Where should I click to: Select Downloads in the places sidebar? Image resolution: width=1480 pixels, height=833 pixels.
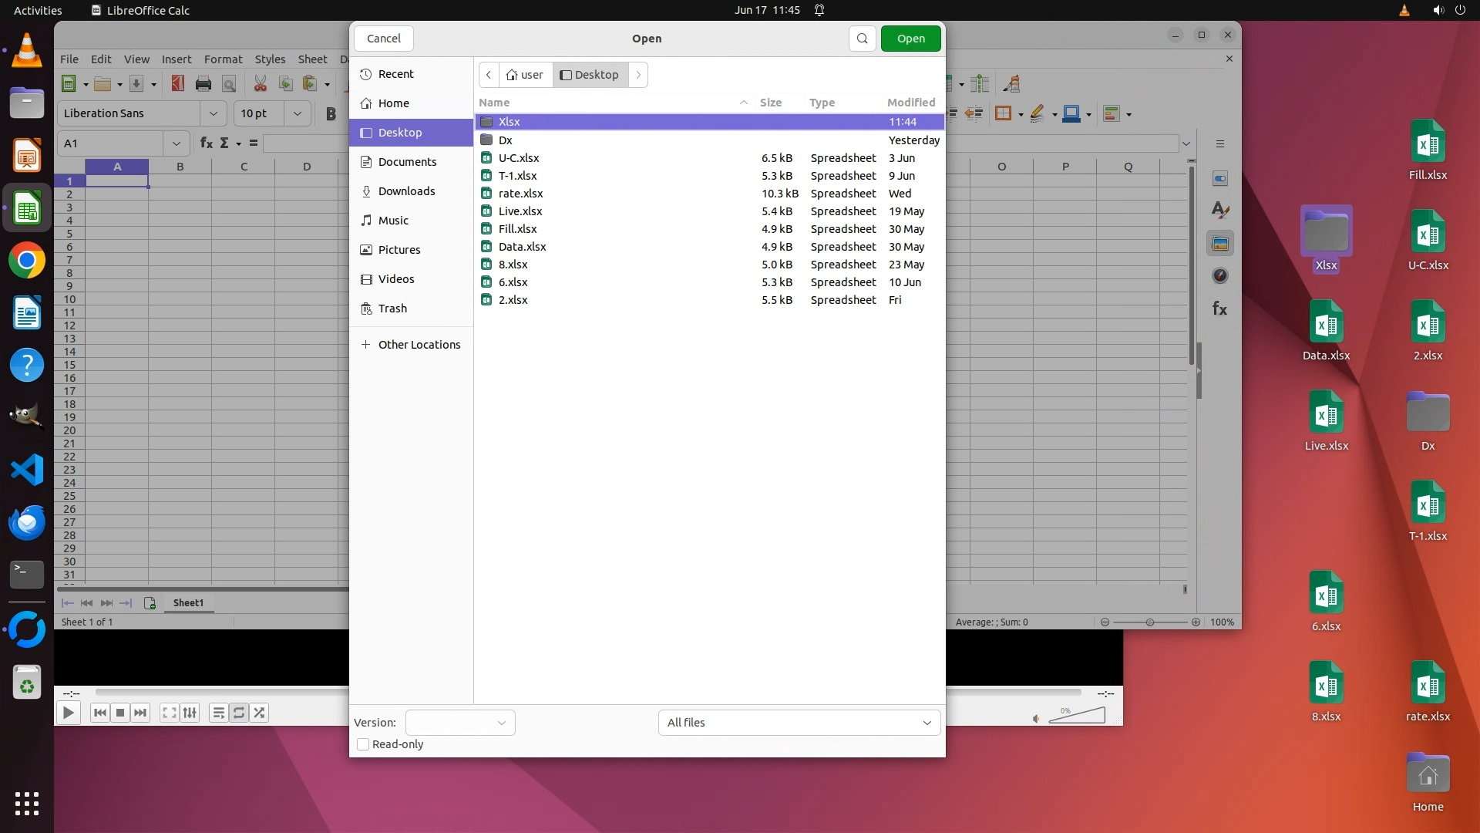(406, 191)
